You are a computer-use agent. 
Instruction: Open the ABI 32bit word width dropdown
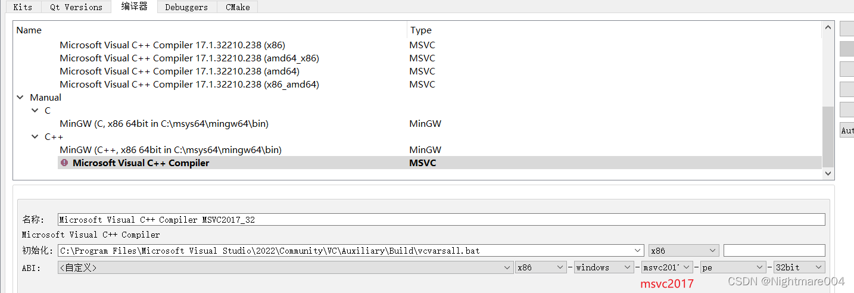tap(799, 267)
